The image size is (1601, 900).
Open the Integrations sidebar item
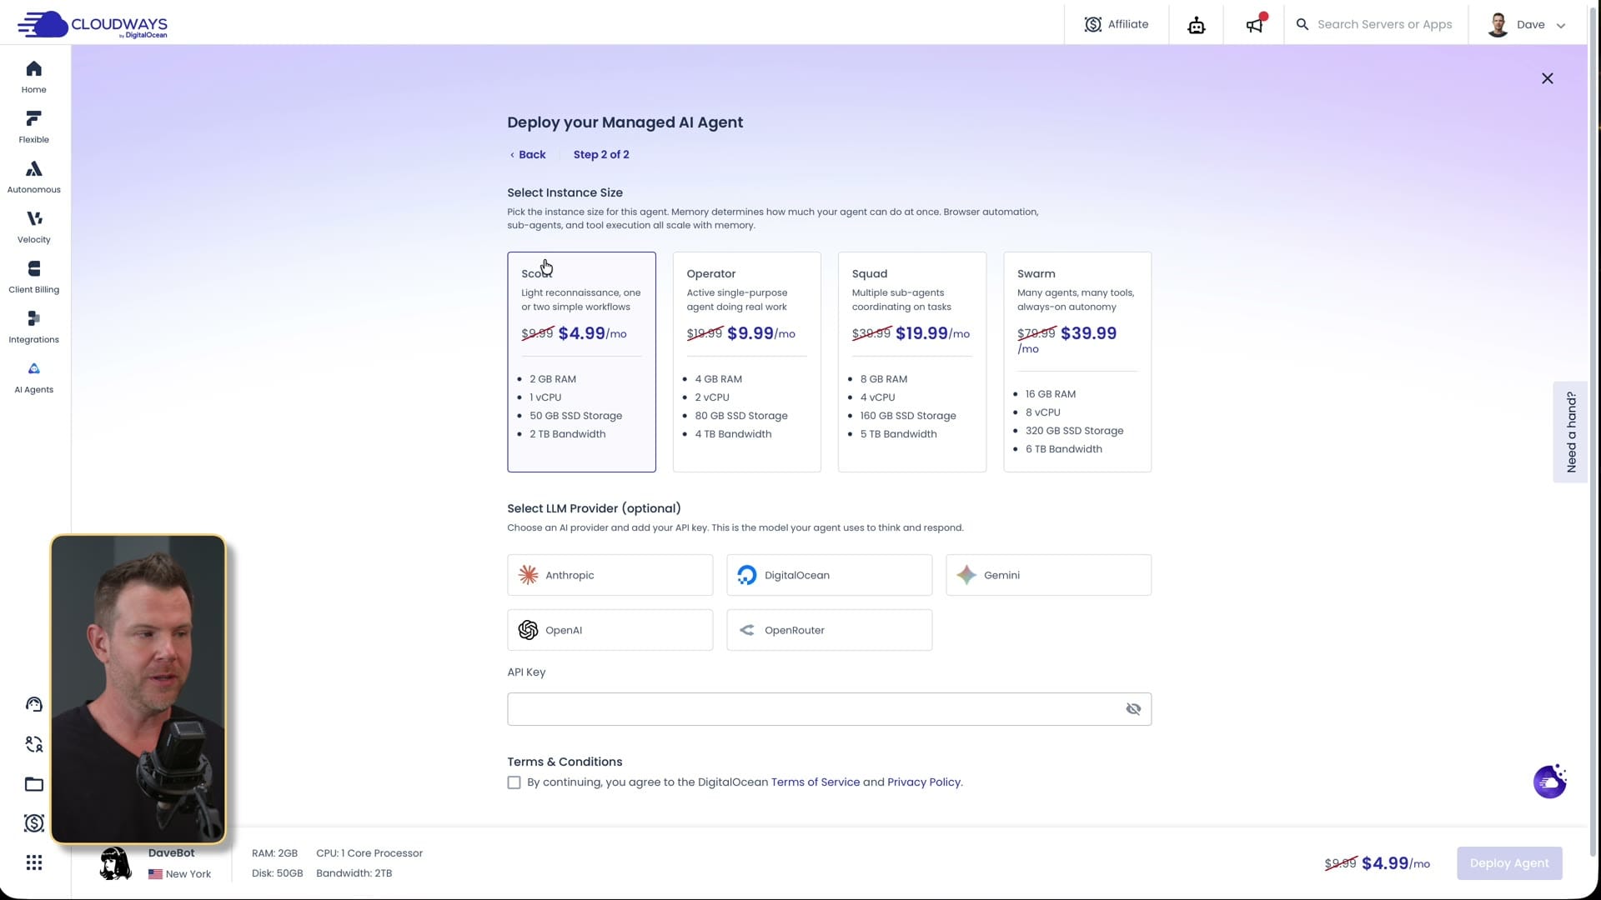click(33, 327)
